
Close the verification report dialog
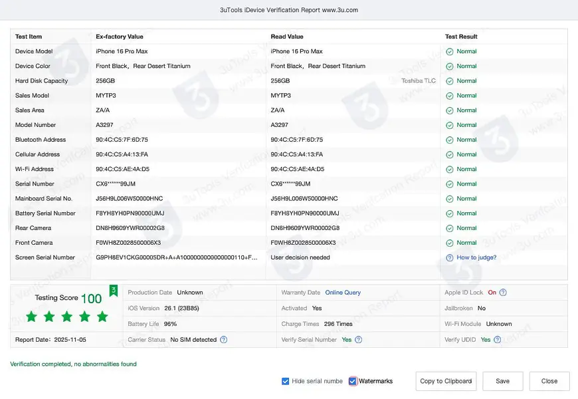click(x=549, y=381)
